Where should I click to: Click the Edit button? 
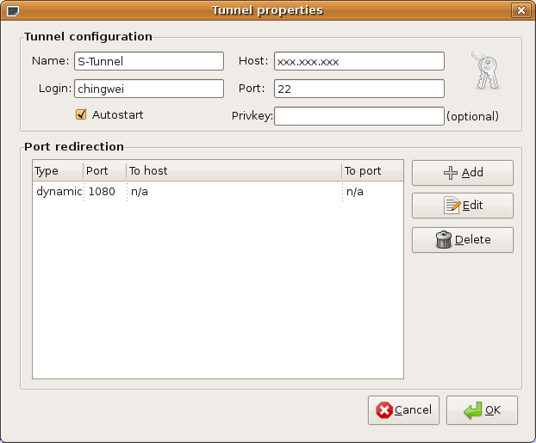click(463, 206)
